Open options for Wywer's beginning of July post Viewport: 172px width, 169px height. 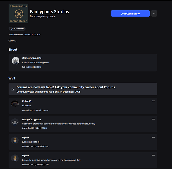pyautogui.click(x=153, y=155)
